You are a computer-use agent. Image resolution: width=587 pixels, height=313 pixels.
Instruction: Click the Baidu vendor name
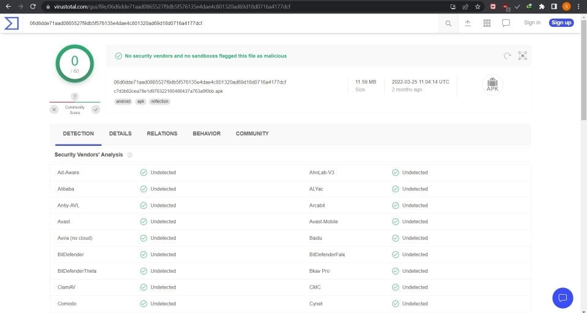316,238
